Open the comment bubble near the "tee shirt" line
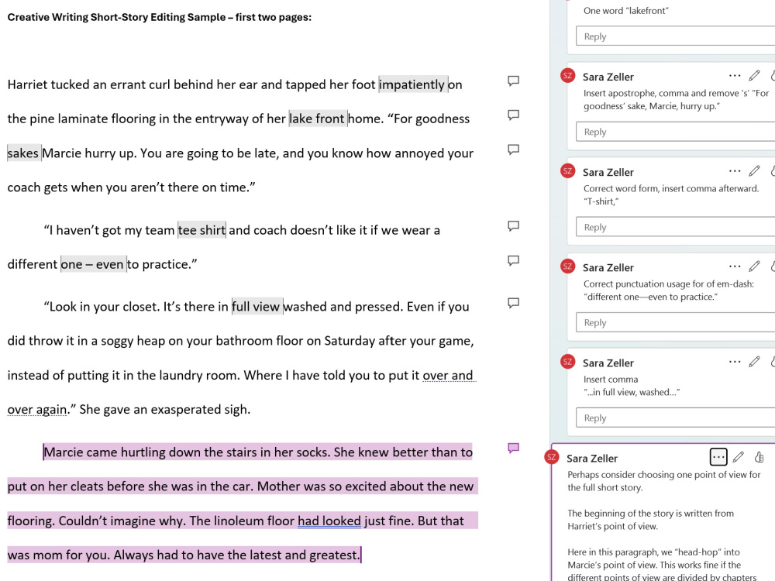Viewport: 775px width, 581px height. tap(512, 226)
